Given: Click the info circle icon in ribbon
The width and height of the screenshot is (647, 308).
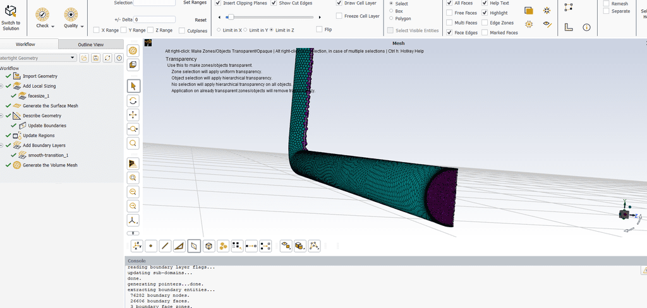Looking at the screenshot, I should pos(586,27).
